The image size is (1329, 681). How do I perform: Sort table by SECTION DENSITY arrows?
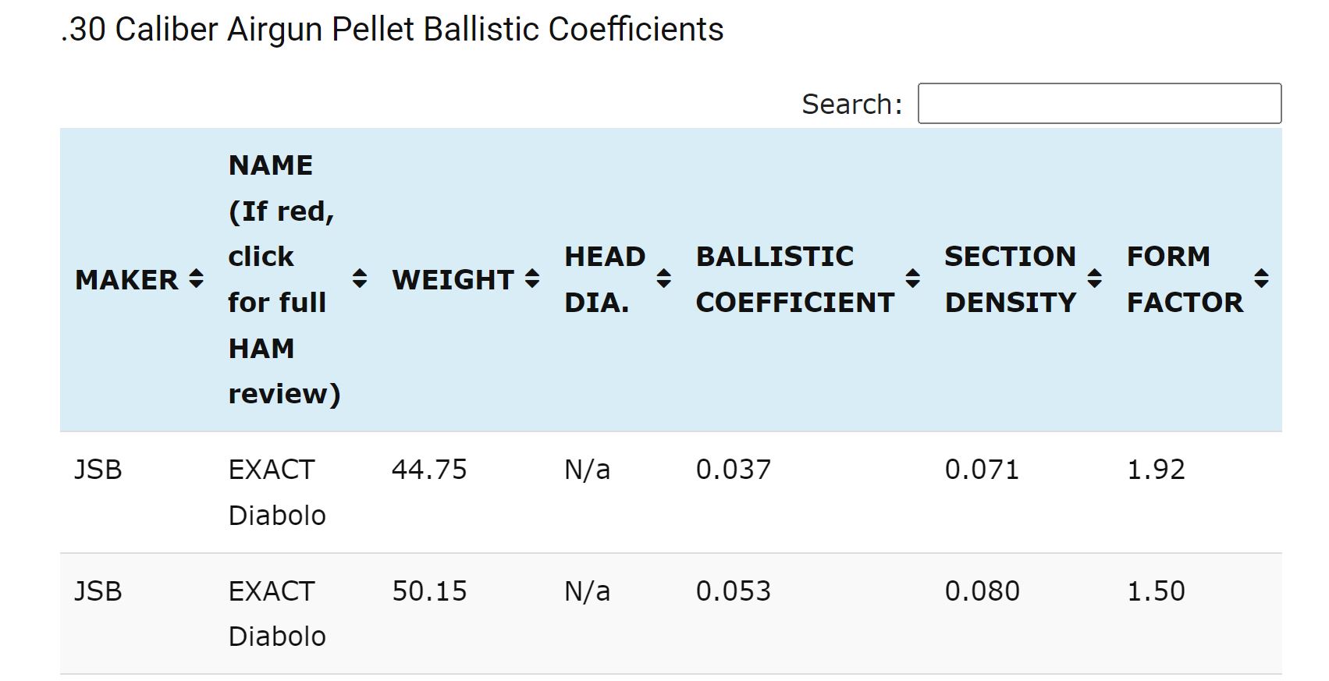(1095, 278)
